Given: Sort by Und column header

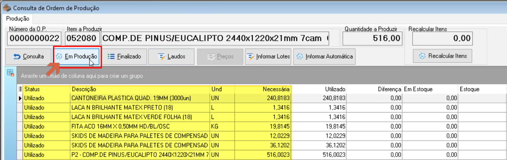Looking at the screenshot, I should point(222,89).
